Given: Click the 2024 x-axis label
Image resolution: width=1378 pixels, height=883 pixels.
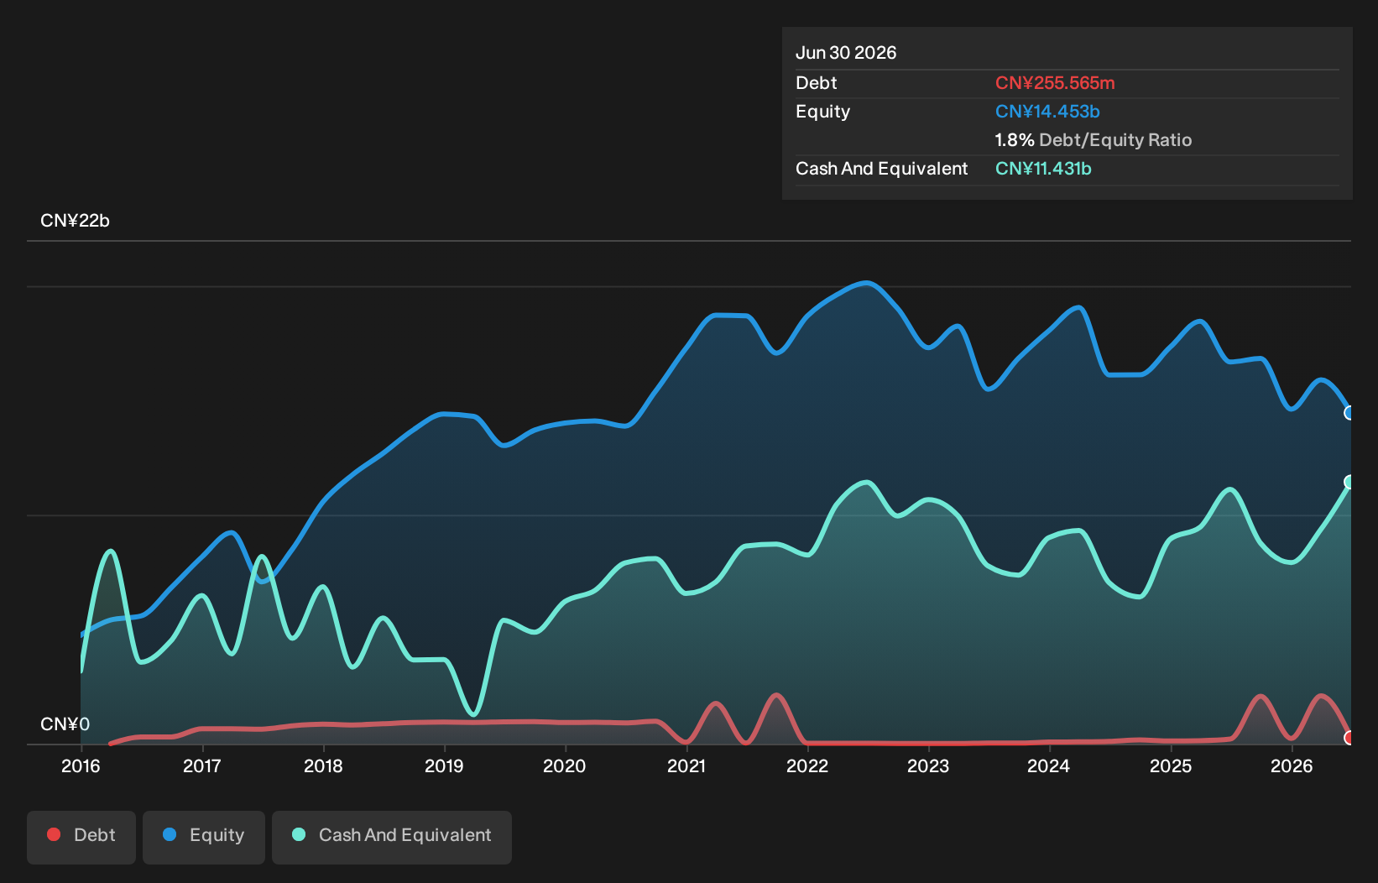Looking at the screenshot, I should pos(1049,765).
